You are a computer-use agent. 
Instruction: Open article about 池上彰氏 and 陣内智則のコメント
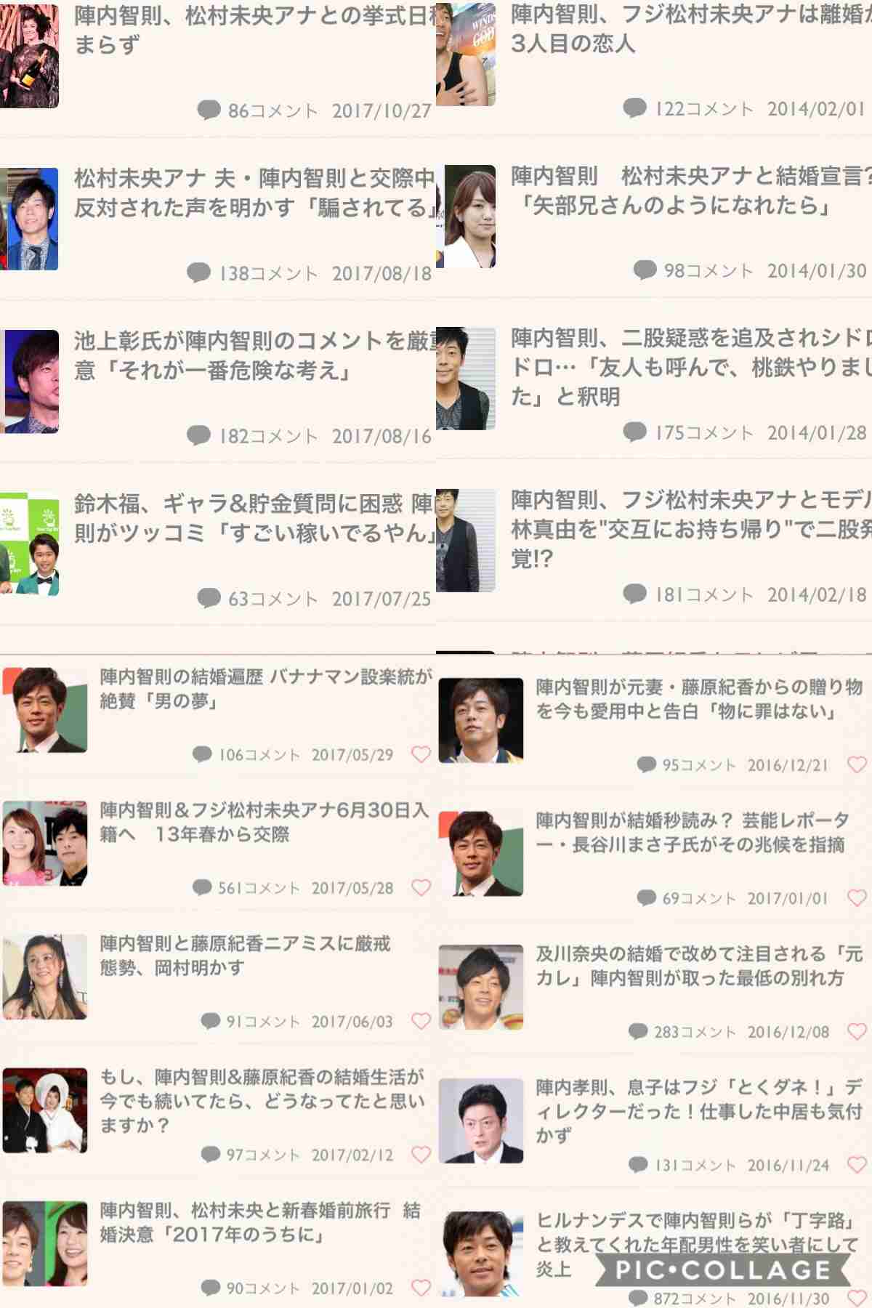coord(254,355)
